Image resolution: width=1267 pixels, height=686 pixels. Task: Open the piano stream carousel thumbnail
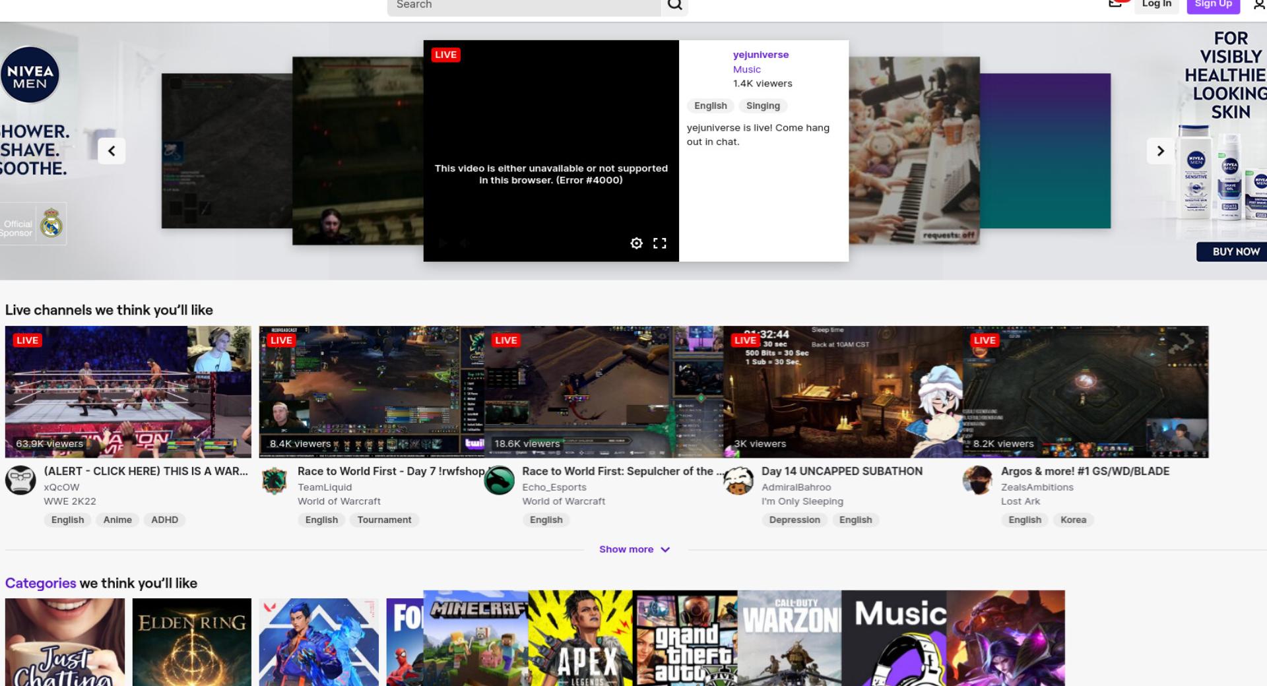[x=914, y=151]
